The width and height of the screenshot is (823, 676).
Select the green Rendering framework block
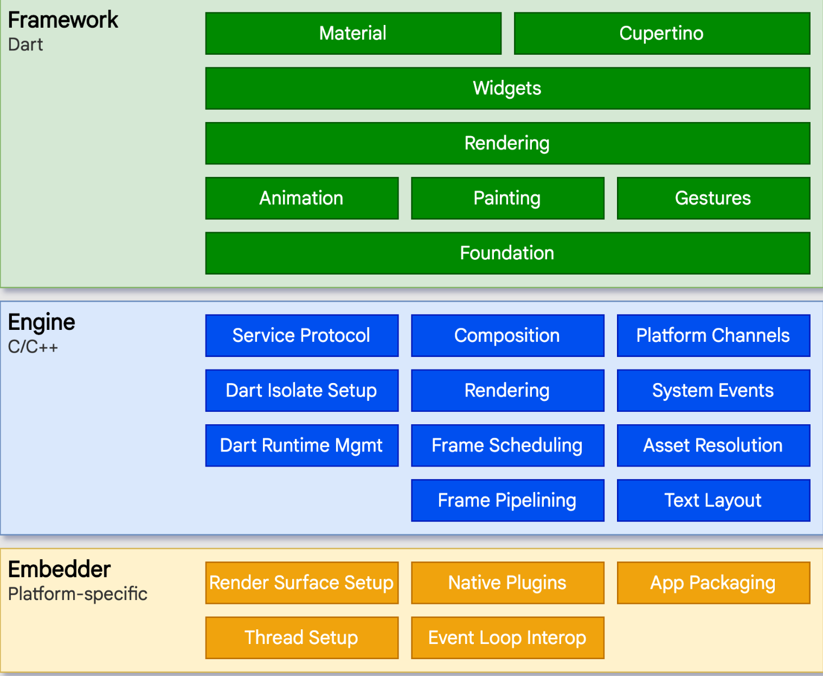coord(507,143)
